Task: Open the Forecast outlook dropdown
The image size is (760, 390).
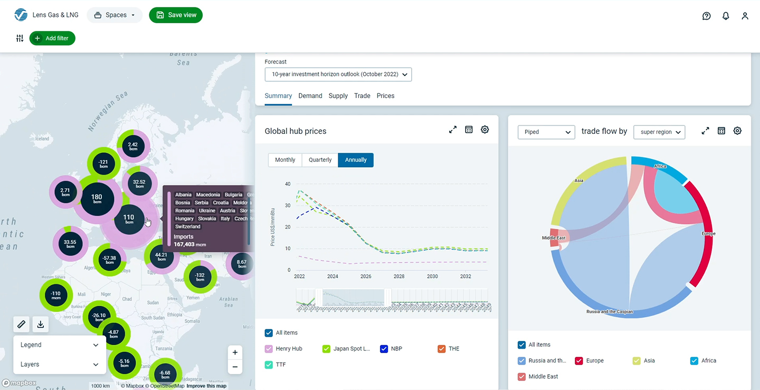Action: click(338, 74)
